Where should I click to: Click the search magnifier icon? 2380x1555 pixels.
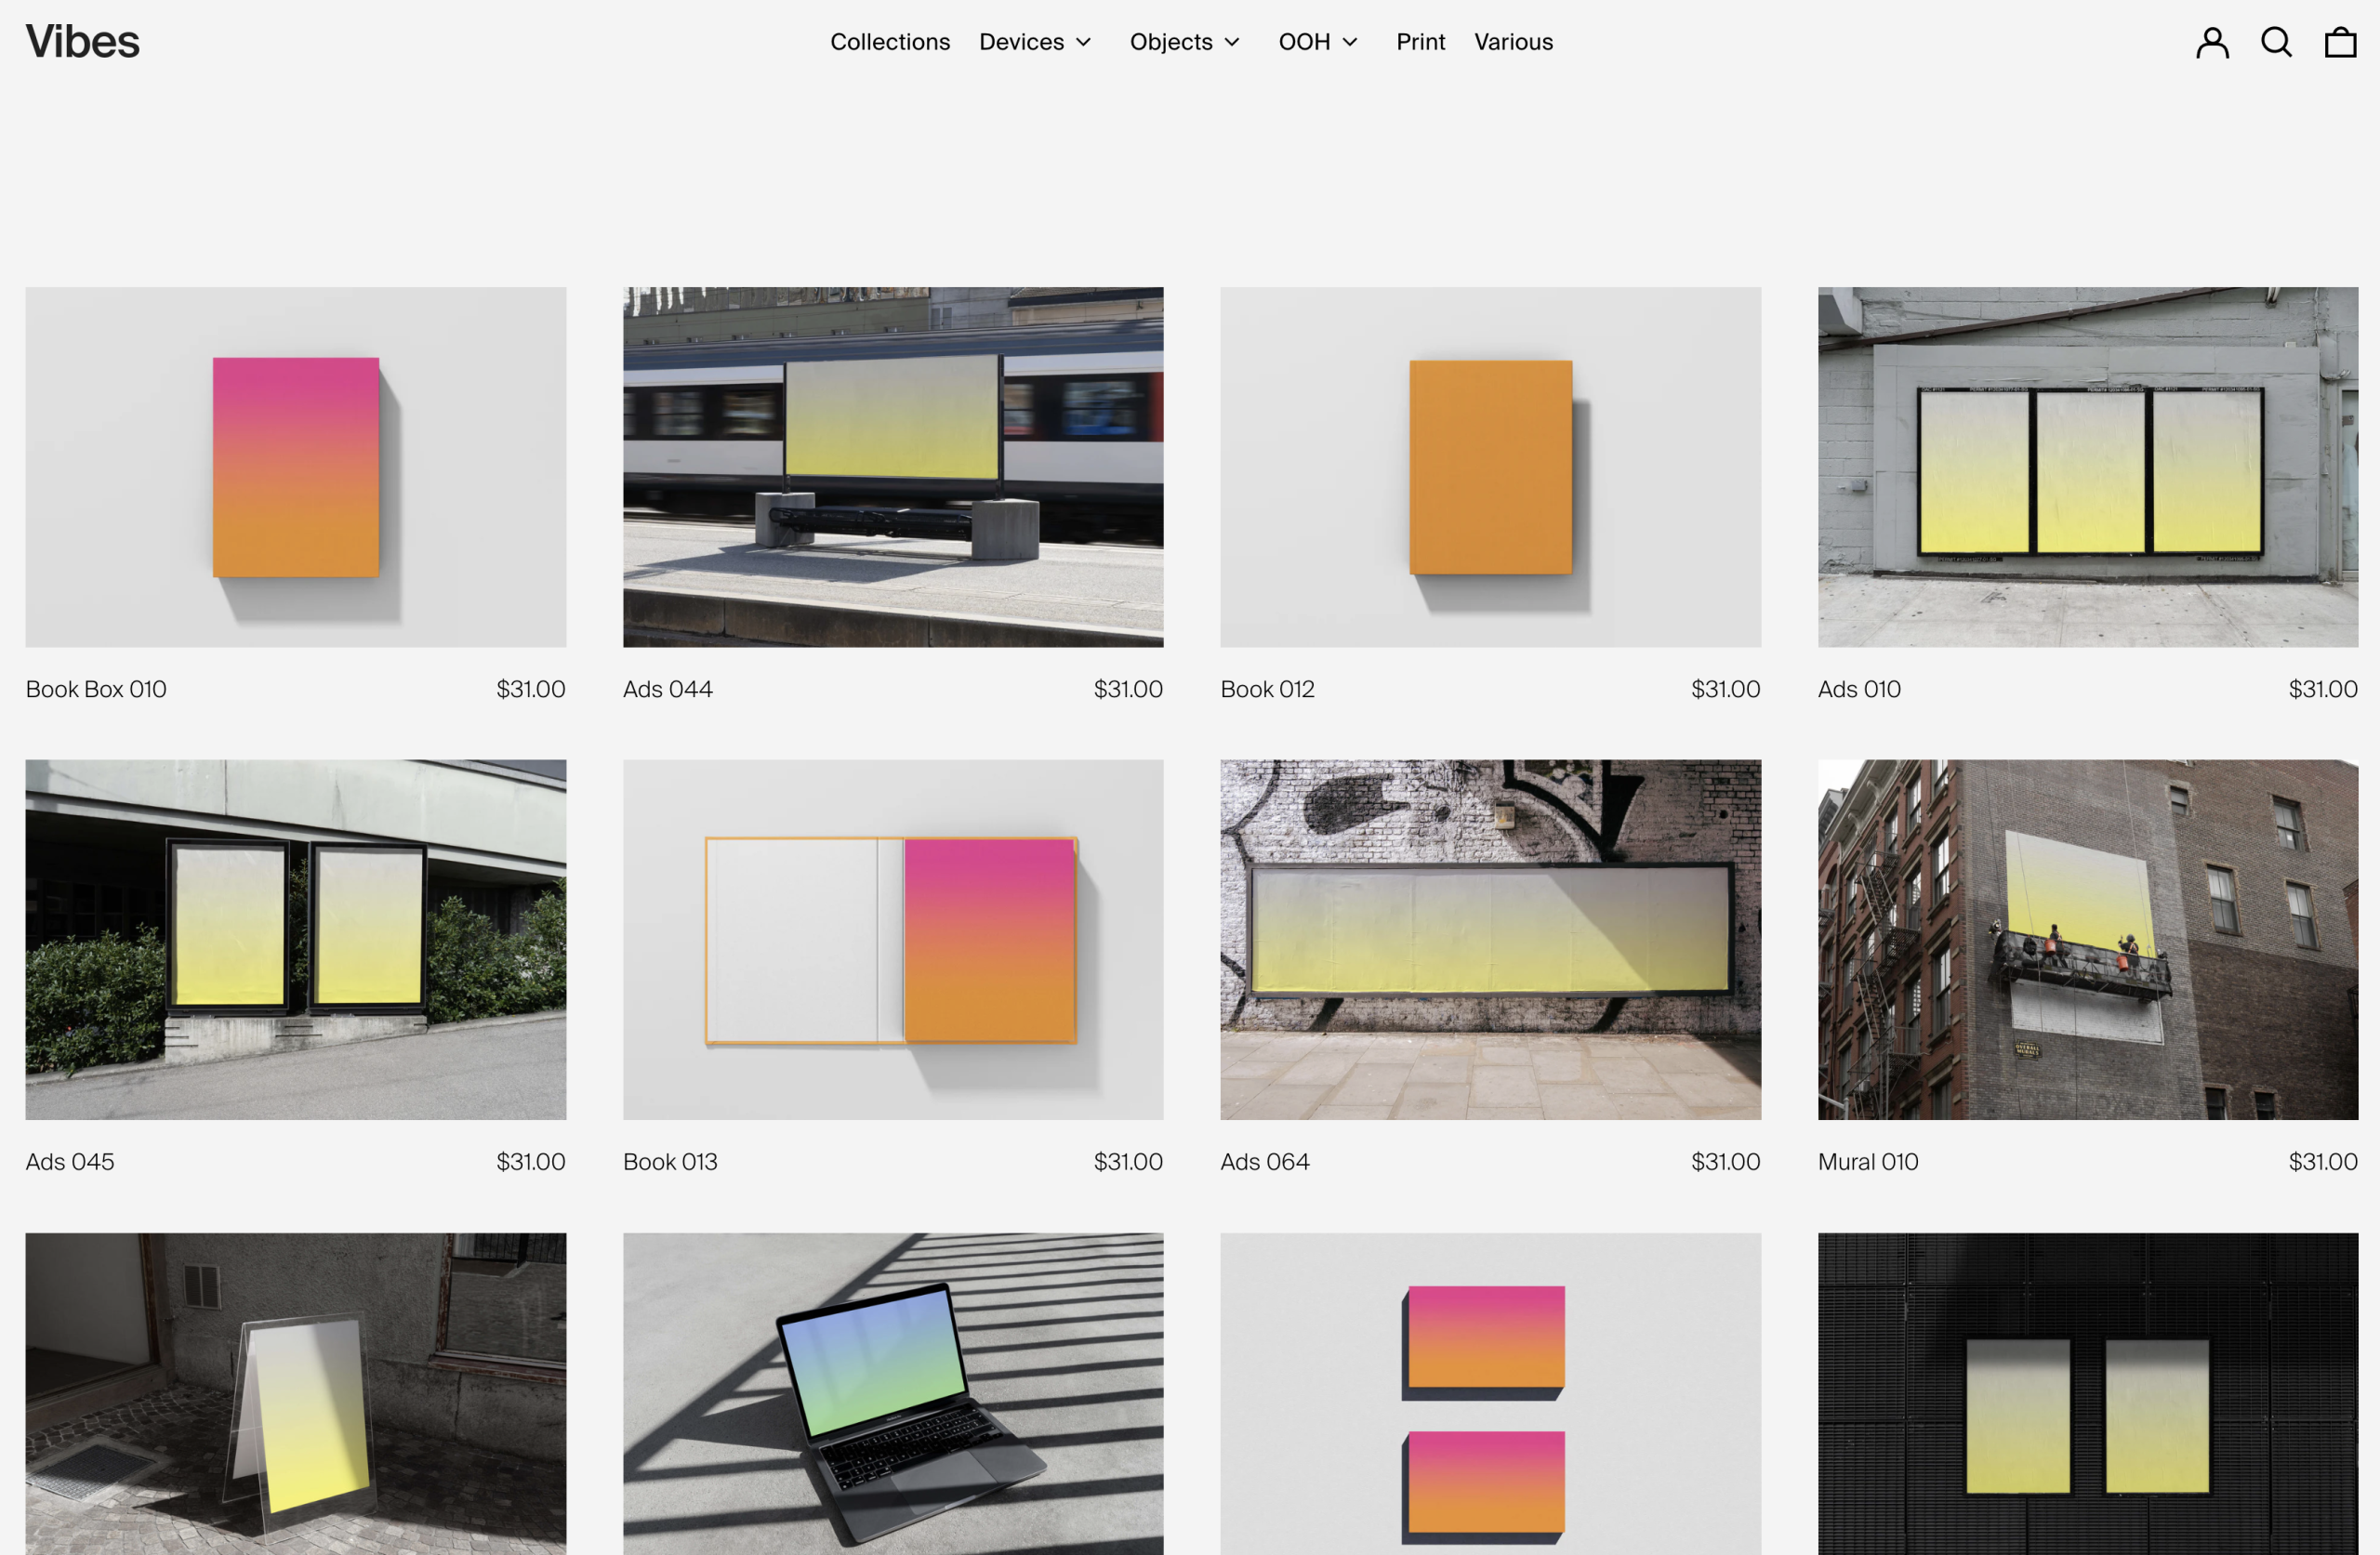pos(2276,42)
